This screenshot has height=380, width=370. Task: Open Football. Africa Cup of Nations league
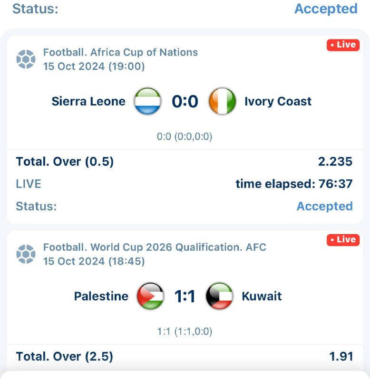pyautogui.click(x=120, y=52)
